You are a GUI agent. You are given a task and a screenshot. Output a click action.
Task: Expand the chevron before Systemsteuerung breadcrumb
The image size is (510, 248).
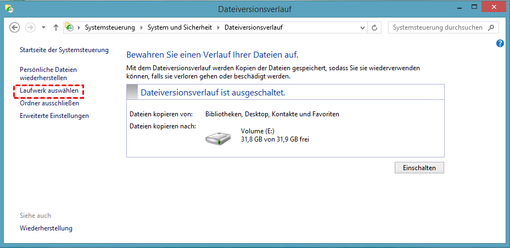pos(79,27)
